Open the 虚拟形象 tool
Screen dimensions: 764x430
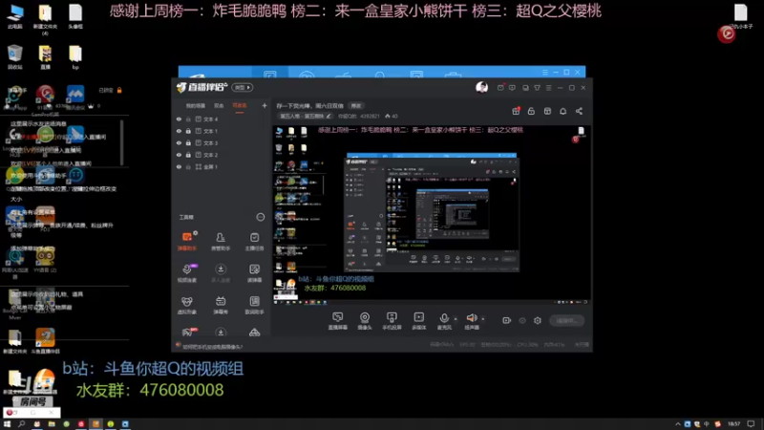187,305
